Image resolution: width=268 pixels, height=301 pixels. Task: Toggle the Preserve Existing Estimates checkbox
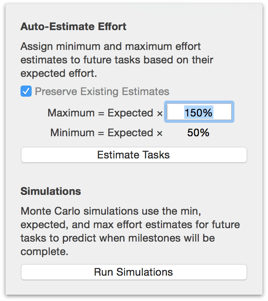tap(26, 92)
